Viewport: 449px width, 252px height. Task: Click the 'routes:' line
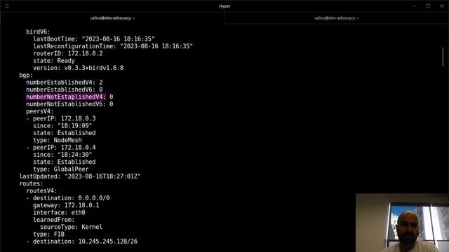click(31, 183)
